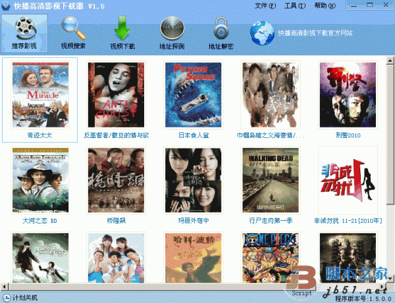Click the 刑警2010 title text

point(348,135)
